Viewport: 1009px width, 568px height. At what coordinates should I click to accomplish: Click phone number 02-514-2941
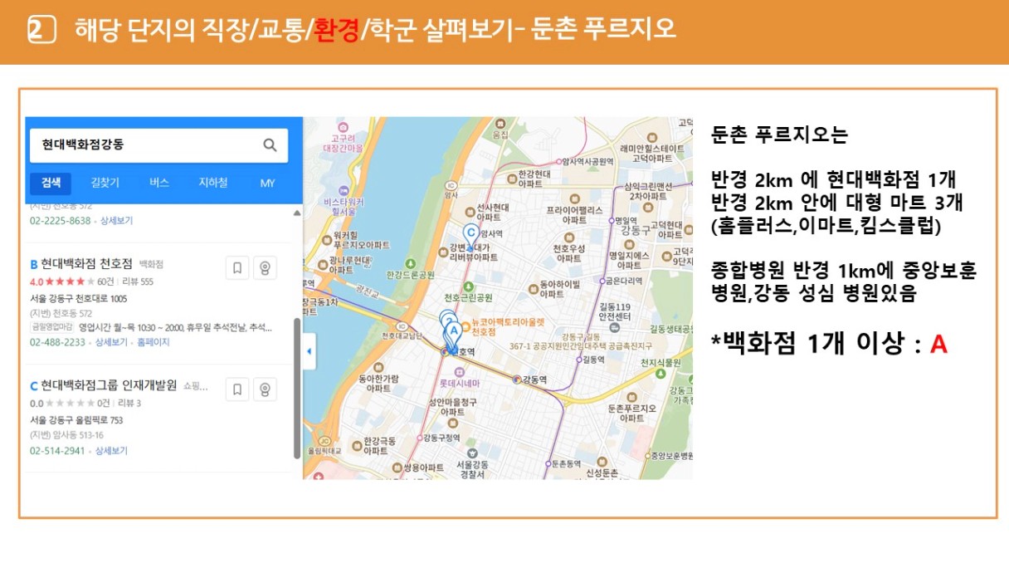(57, 451)
